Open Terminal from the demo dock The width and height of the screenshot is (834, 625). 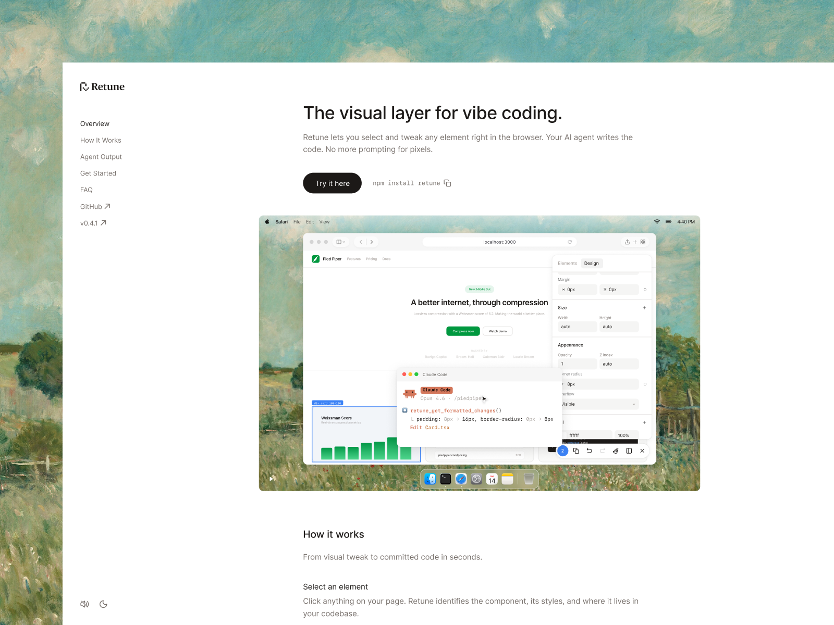pos(446,479)
